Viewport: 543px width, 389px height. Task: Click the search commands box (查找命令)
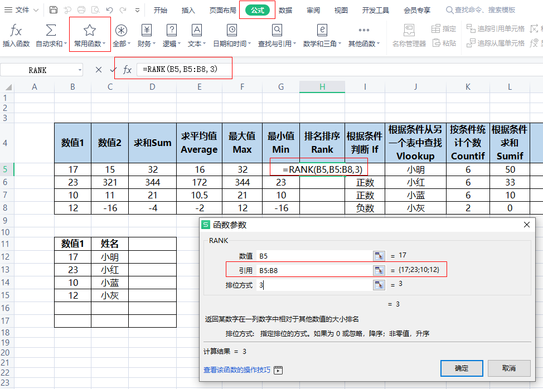pyautogui.click(x=481, y=10)
